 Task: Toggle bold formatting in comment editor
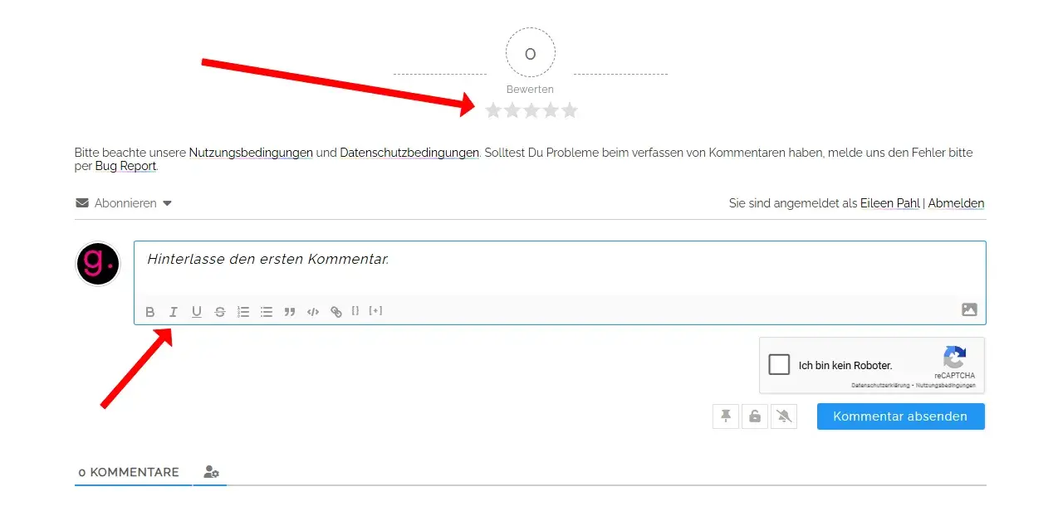pos(150,312)
